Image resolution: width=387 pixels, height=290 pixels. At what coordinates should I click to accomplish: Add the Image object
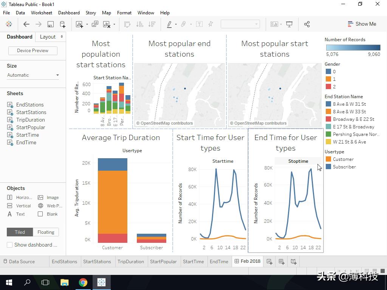point(48,197)
